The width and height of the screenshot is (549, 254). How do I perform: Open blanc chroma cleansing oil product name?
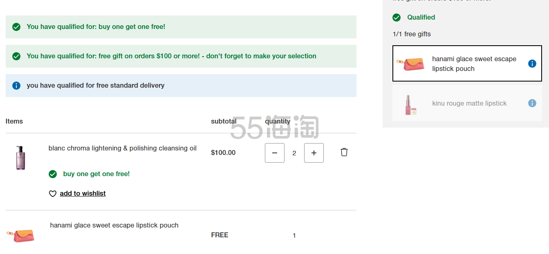[122, 148]
